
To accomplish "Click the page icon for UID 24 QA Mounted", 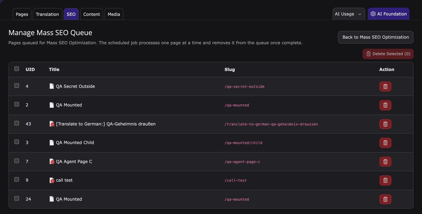I will [x=52, y=199].
